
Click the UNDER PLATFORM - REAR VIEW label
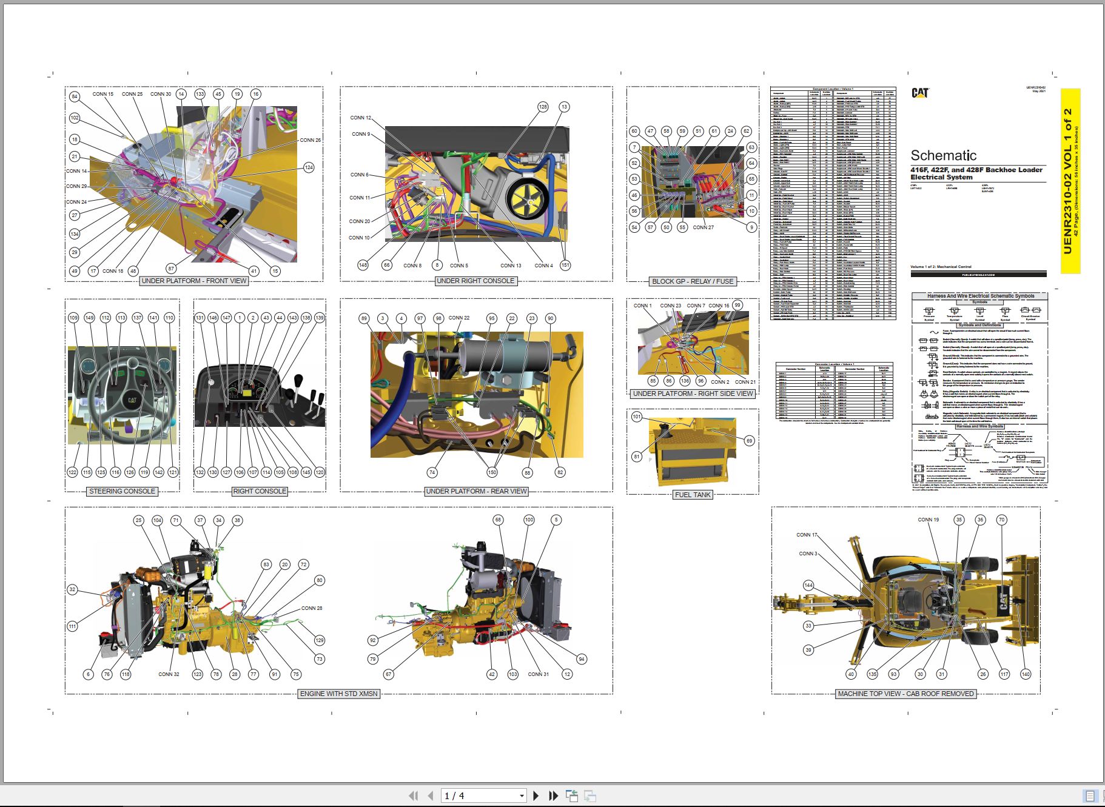[x=476, y=491]
